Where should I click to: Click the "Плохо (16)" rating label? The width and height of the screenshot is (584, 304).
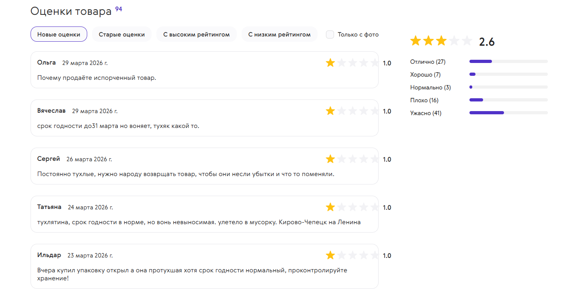point(424,100)
